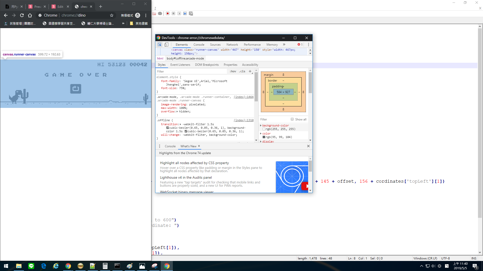
Task: Toggle the inspect element picker icon
Action: 159,45
